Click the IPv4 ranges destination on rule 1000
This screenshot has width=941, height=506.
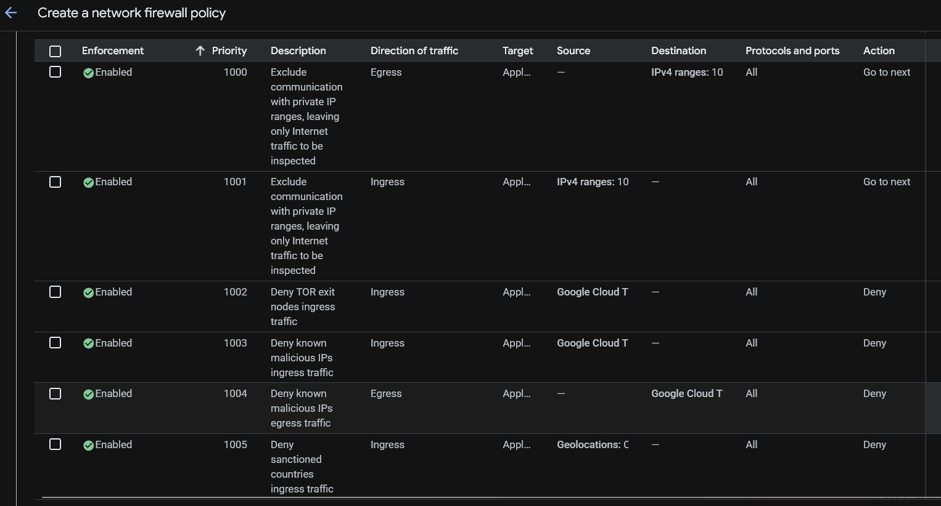[686, 72]
